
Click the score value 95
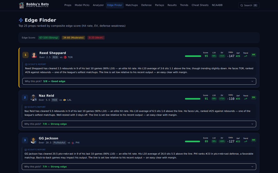point(206,56)
